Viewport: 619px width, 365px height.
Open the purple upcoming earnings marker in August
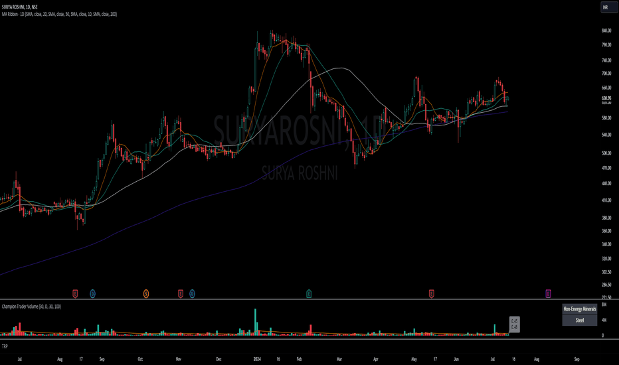[548, 293]
